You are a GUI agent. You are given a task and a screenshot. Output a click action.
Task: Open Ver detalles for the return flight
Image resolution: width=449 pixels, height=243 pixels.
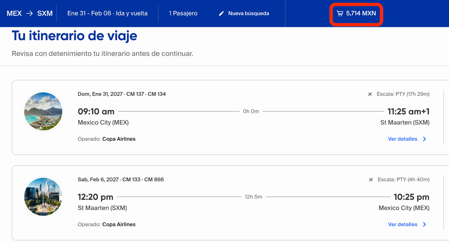pos(402,225)
